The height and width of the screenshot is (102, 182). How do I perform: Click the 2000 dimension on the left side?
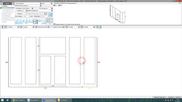click(7, 62)
